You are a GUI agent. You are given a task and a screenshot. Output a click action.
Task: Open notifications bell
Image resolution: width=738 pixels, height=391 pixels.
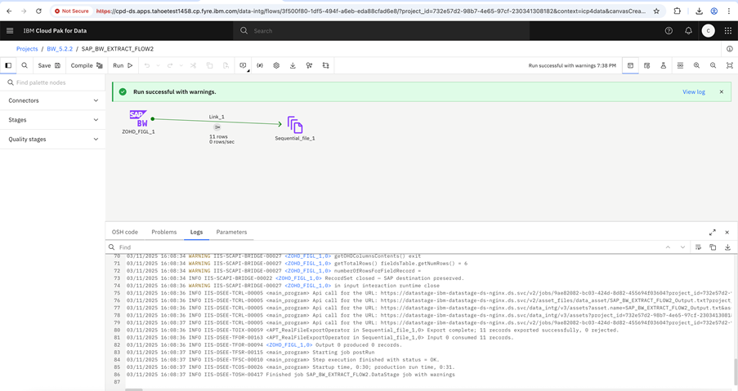(x=688, y=30)
